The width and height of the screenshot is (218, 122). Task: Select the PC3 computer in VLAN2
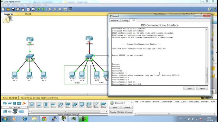coord(72,75)
